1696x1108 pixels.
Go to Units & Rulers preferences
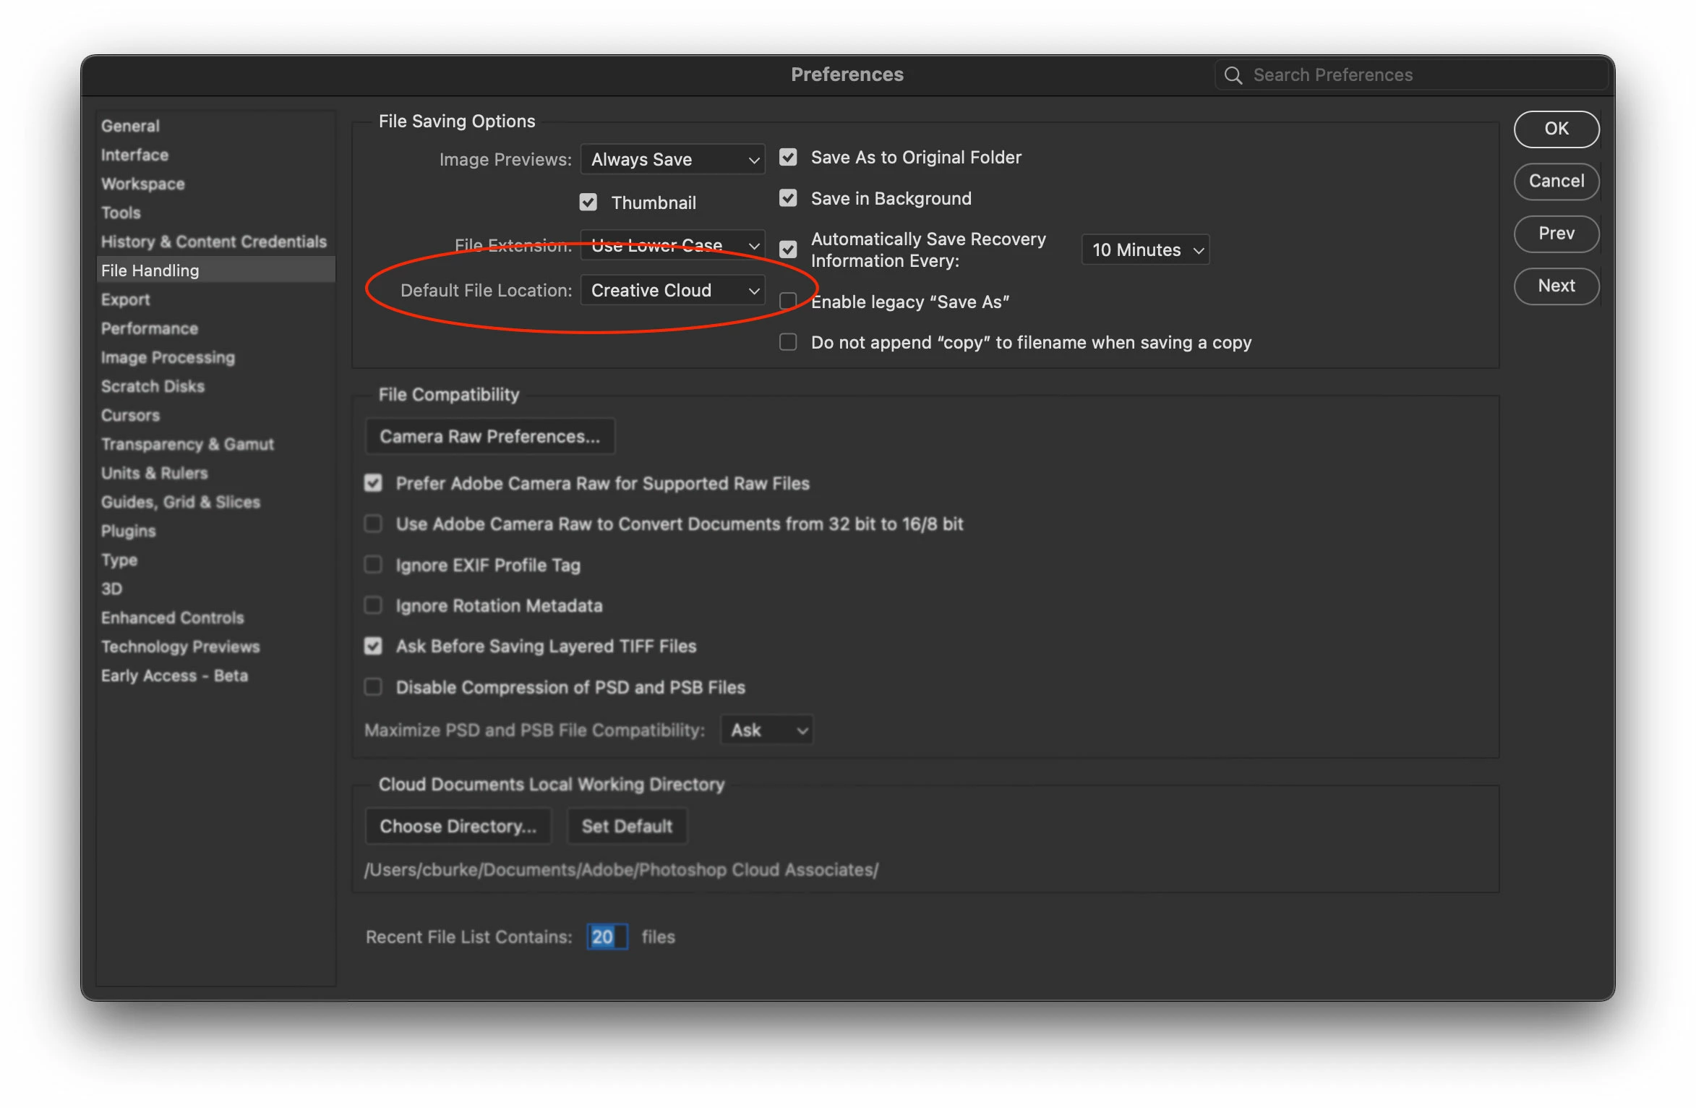(154, 473)
